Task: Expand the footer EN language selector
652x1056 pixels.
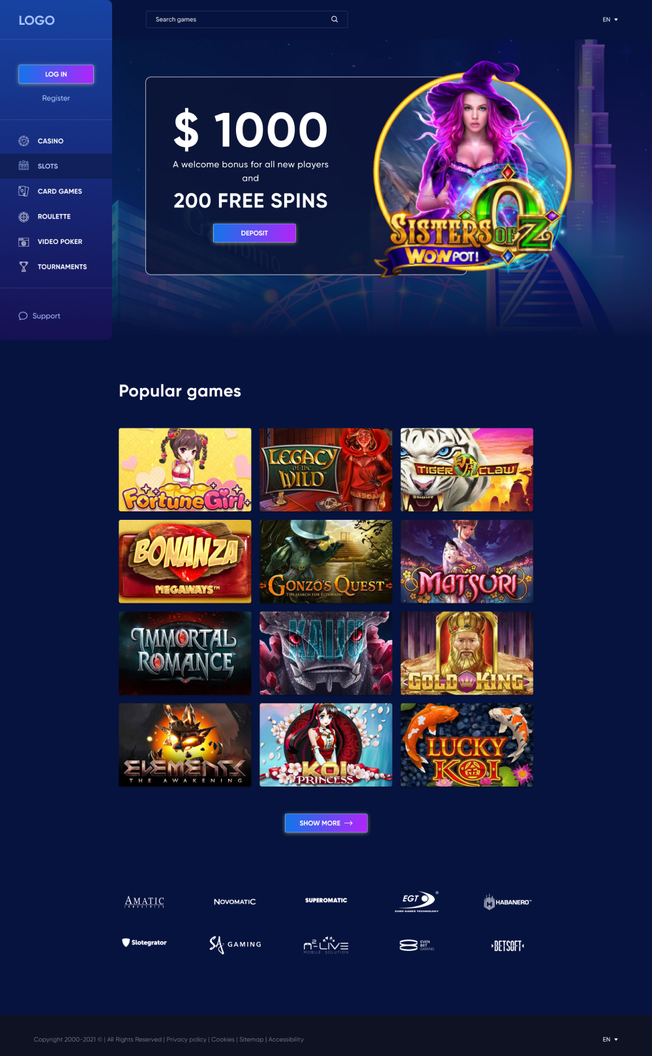Action: click(610, 1040)
